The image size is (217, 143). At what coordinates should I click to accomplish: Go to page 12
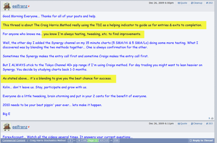click(101, 141)
